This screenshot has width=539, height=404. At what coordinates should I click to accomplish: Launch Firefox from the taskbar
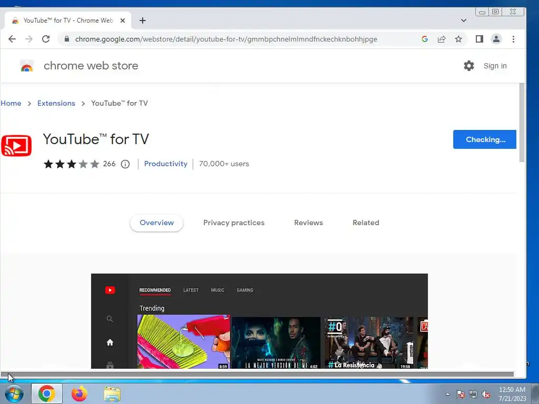[x=79, y=393]
